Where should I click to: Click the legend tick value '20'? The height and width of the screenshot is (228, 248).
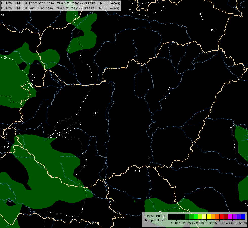(185, 223)
